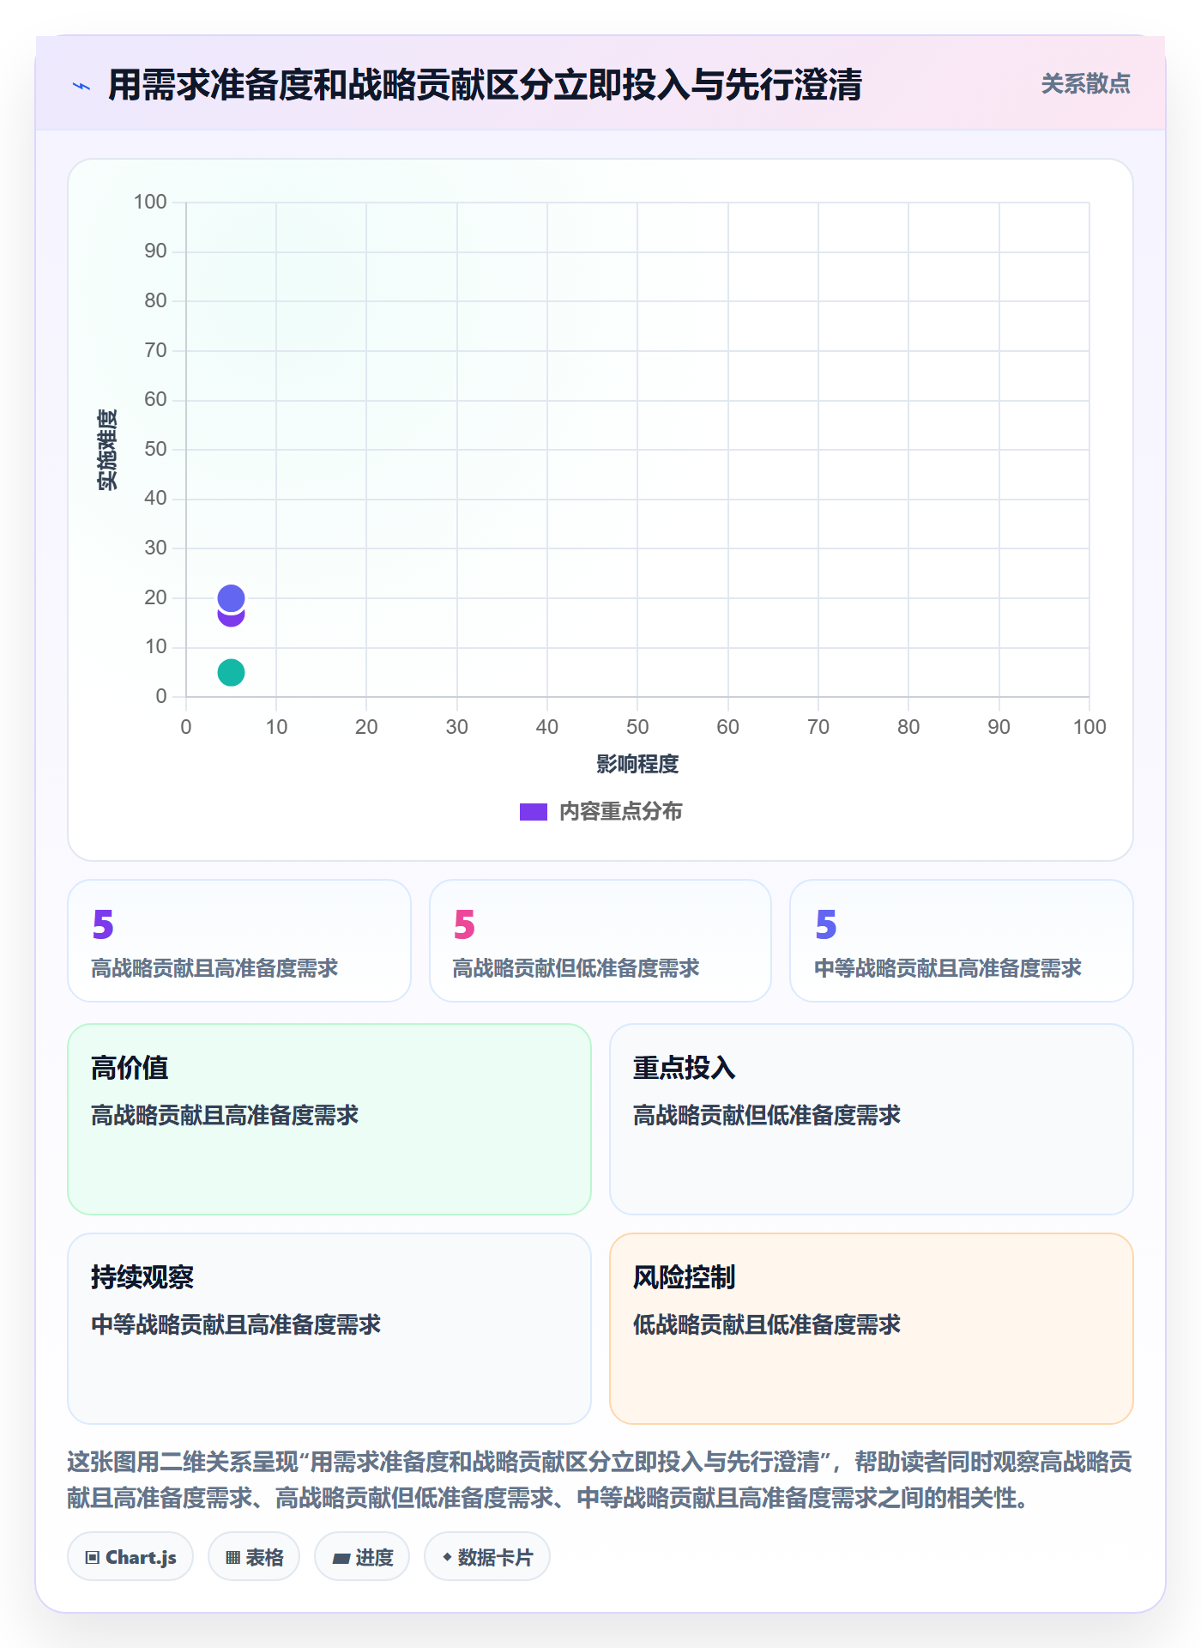Click the 内容重点分布 legend label
The width and height of the screenshot is (1201, 1648).
tap(620, 812)
